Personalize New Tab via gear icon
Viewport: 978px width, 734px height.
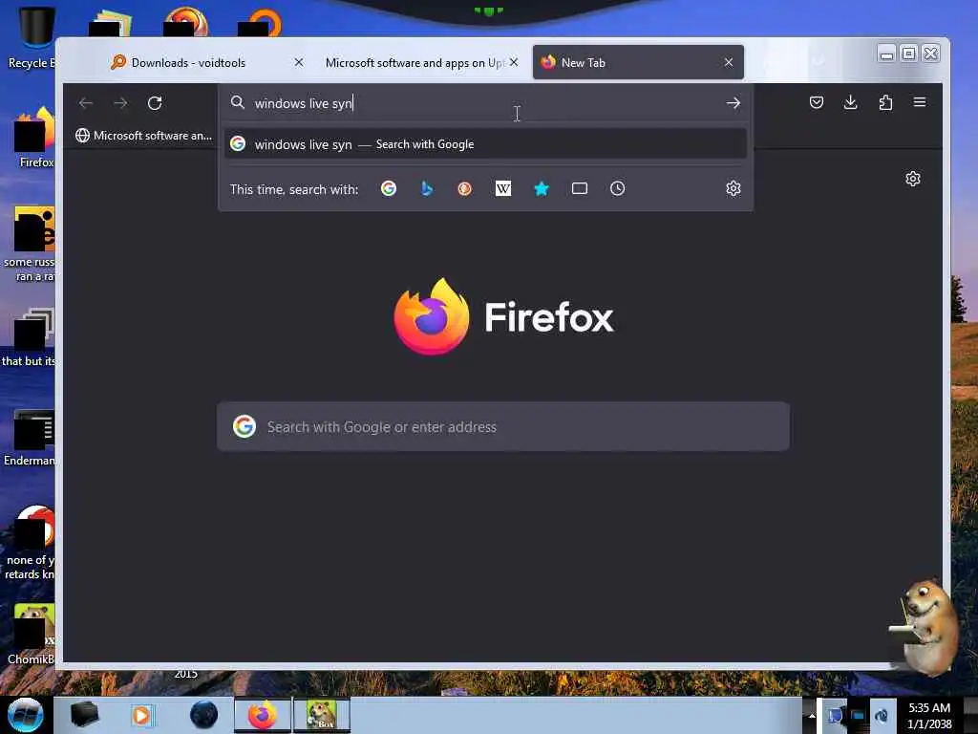[x=912, y=179]
